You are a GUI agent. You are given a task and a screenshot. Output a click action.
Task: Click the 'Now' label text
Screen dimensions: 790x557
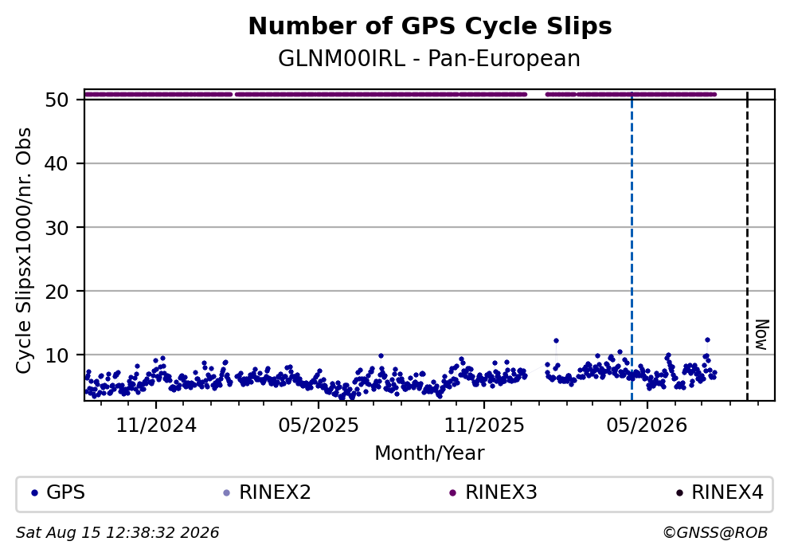(x=761, y=335)
